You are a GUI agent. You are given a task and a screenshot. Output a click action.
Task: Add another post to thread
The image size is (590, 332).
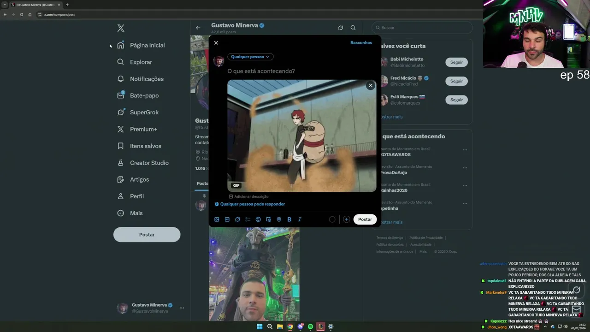click(x=346, y=219)
